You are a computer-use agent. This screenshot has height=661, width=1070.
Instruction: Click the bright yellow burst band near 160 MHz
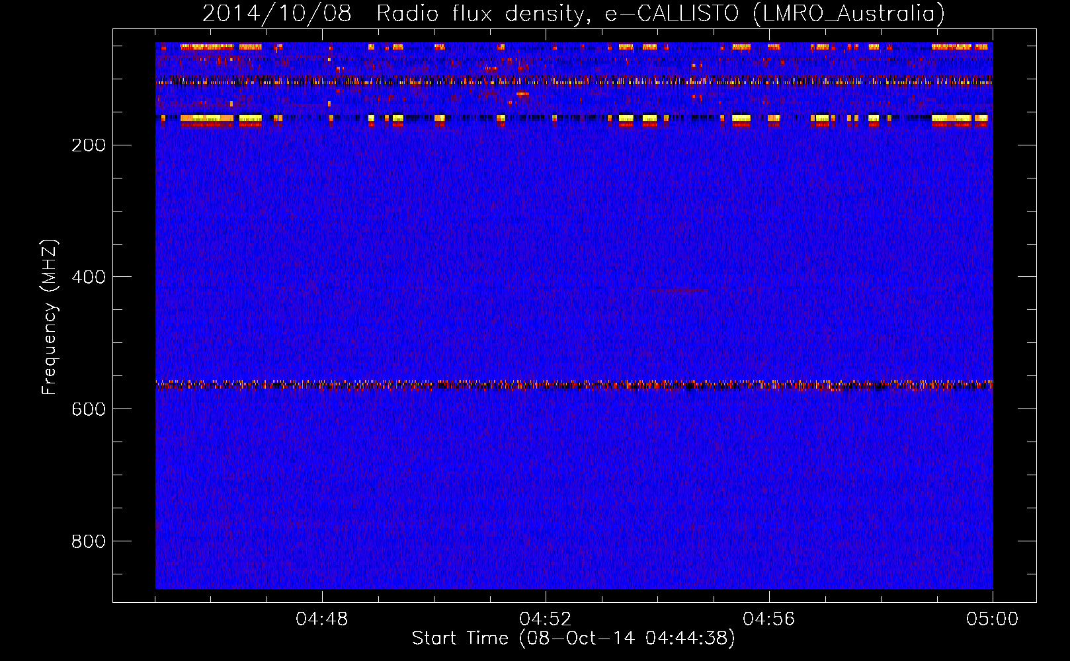click(574, 119)
